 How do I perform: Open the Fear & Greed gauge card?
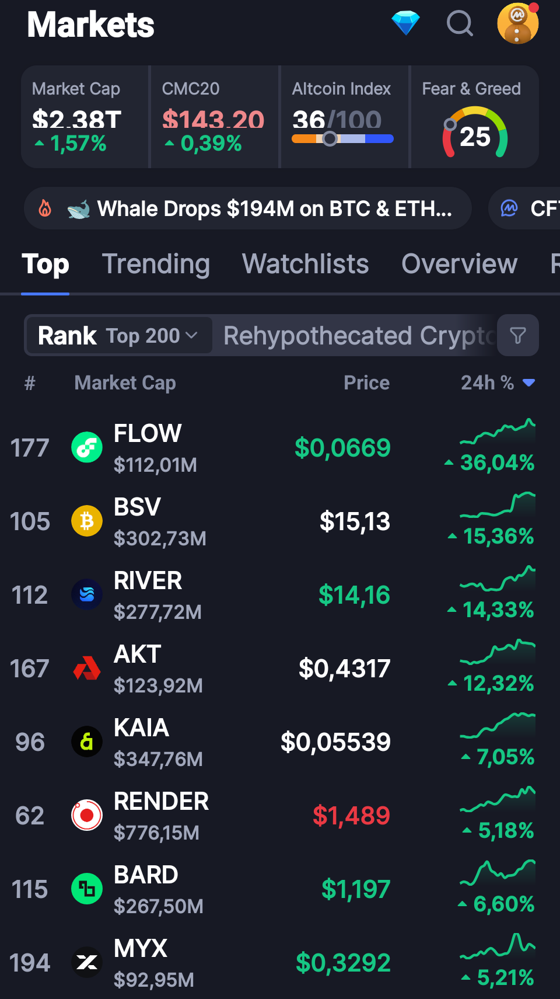[x=474, y=117]
